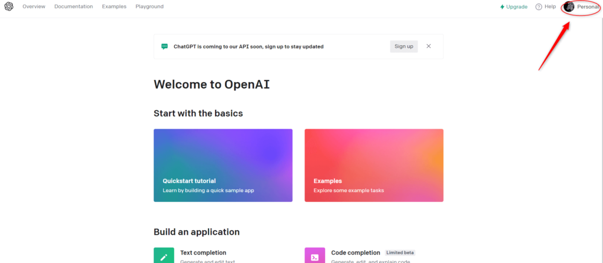Open the Code completion link
603x263 pixels.
pyautogui.click(x=355, y=252)
